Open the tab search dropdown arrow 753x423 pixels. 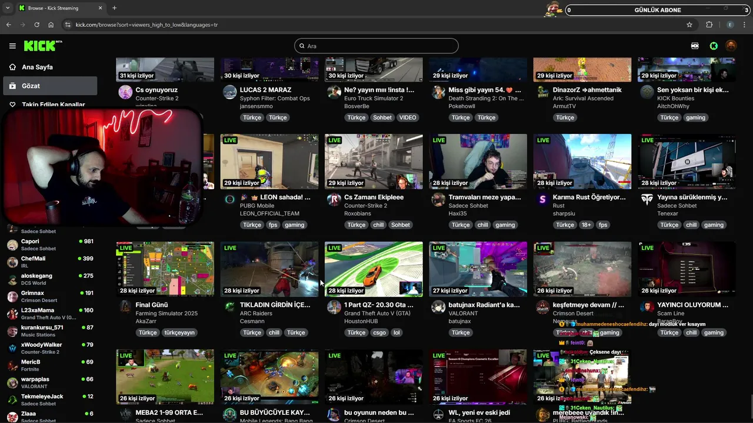(x=8, y=8)
